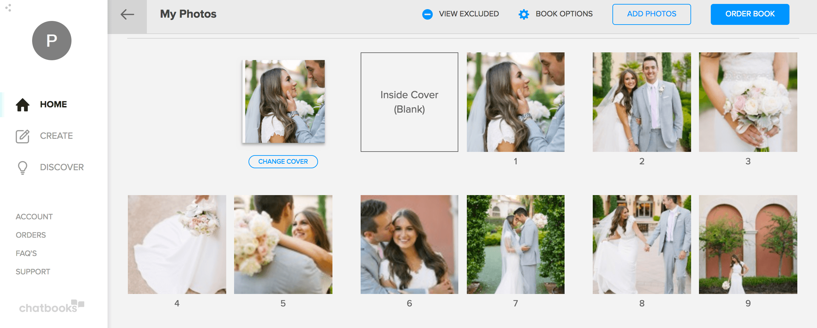Click the Discover lightbulb icon
The height and width of the screenshot is (328, 817).
(23, 168)
